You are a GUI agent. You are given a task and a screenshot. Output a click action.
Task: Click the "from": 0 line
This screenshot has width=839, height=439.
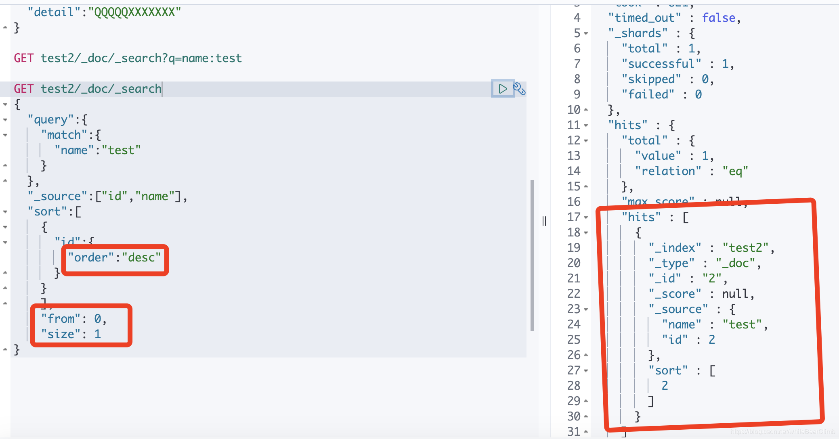click(74, 319)
